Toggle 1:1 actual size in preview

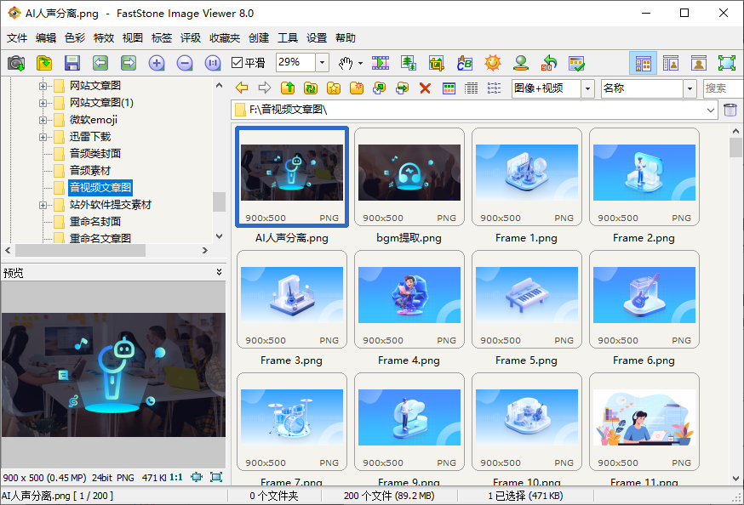click(175, 477)
